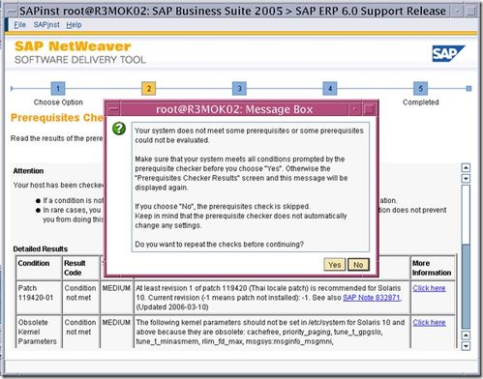The height and width of the screenshot is (379, 483).
Task: Select step 4 progress marker
Action: pyautogui.click(x=330, y=88)
